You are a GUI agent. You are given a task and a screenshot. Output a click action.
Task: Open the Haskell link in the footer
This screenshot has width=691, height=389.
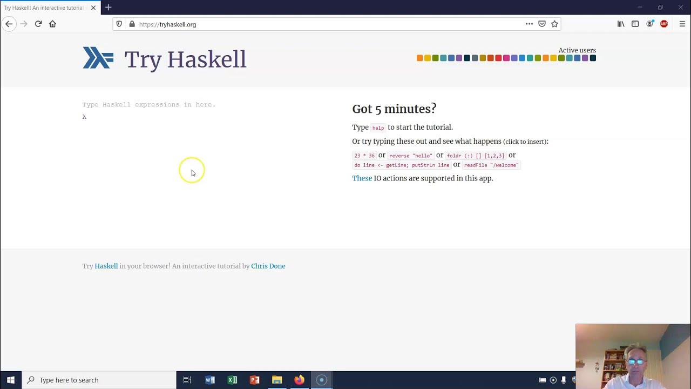106,266
